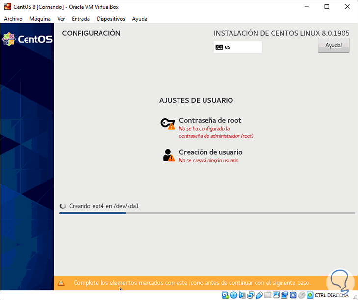358x300 pixels.
Task: Open Creación de usuario settings
Action: tap(203, 156)
